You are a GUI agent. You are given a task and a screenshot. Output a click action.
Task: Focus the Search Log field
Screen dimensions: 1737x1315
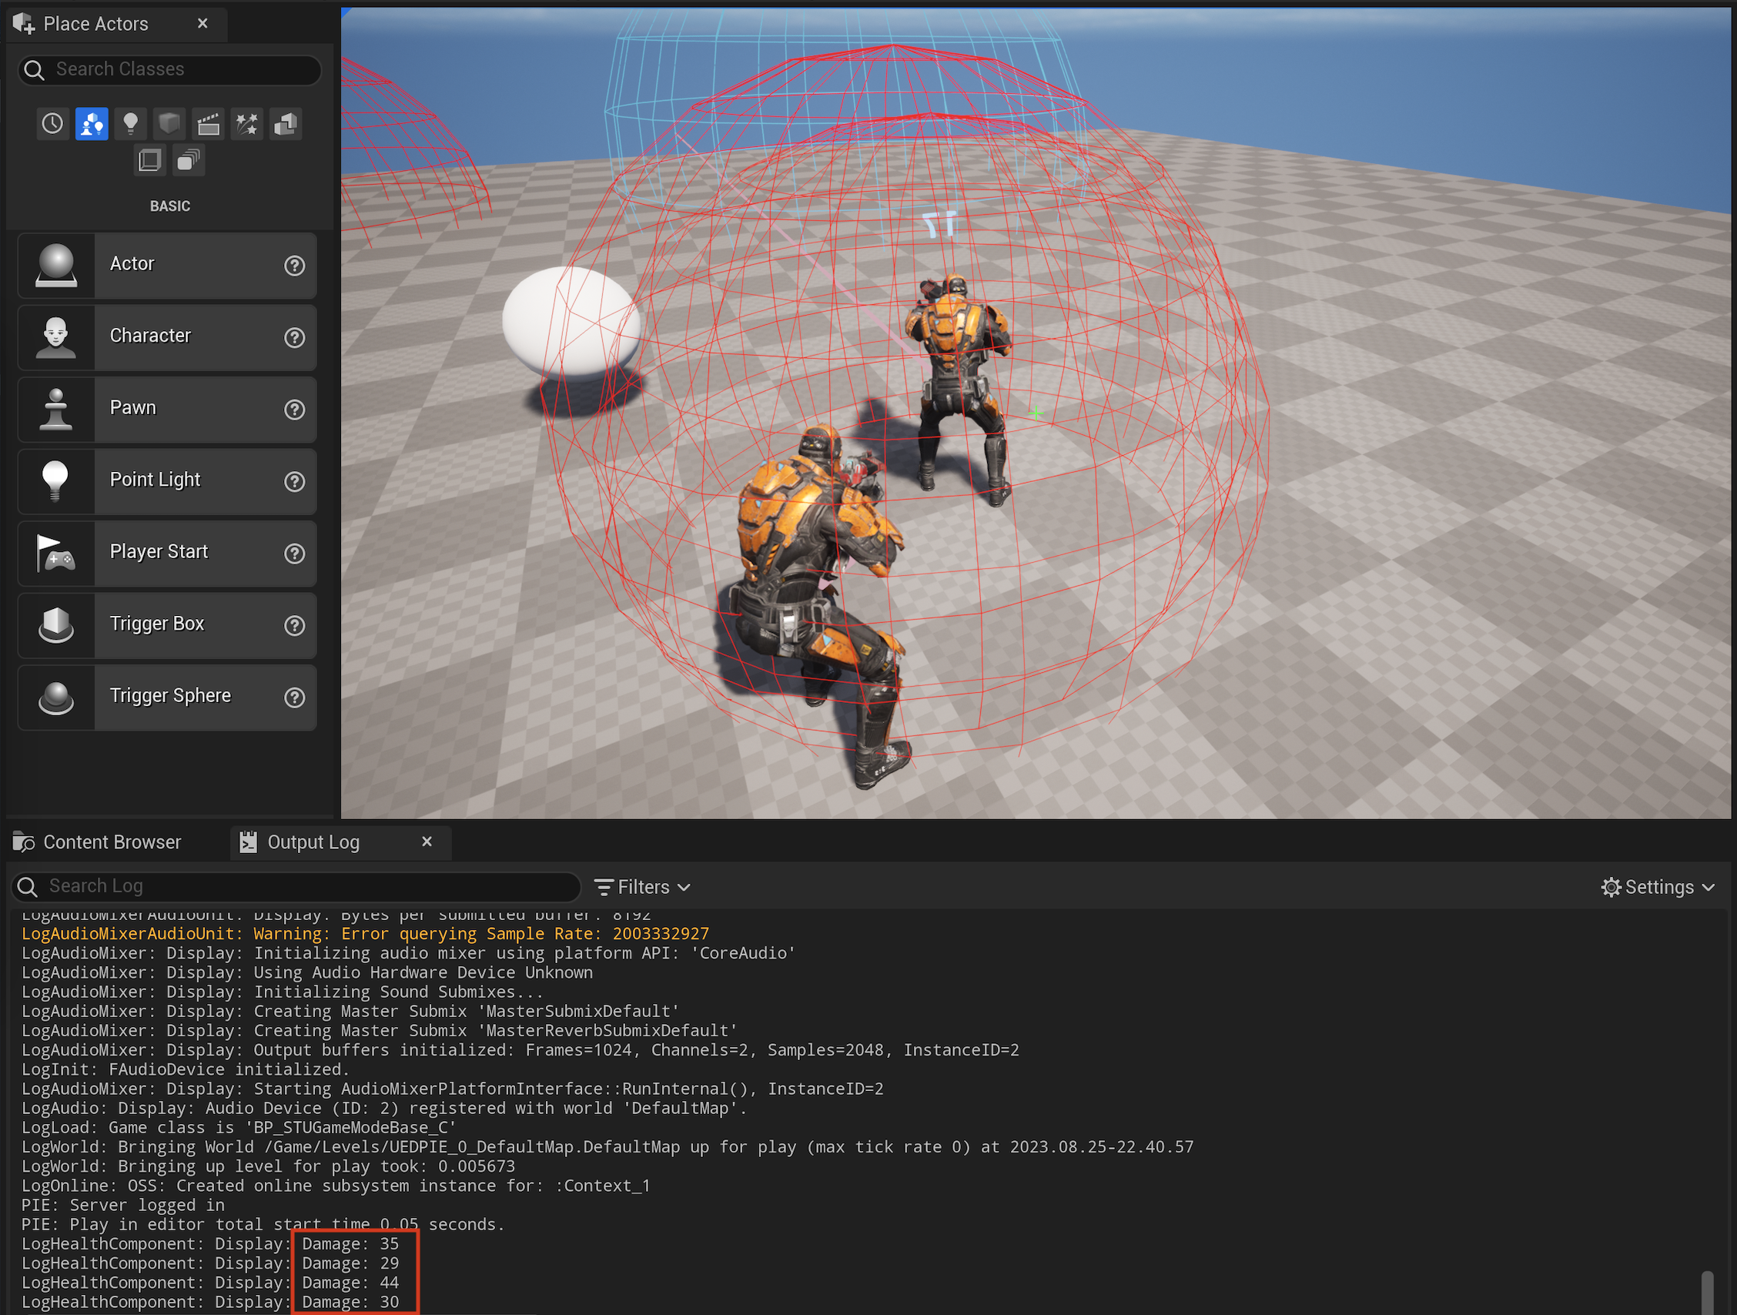[x=297, y=886]
